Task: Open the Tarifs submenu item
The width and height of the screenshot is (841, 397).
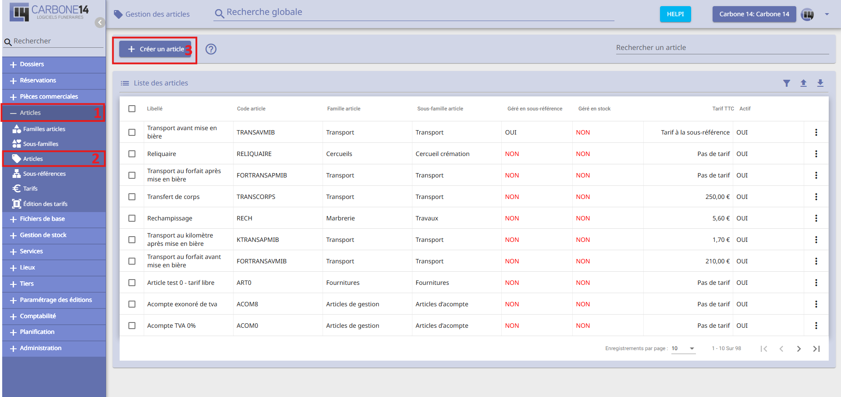Action: coord(54,188)
